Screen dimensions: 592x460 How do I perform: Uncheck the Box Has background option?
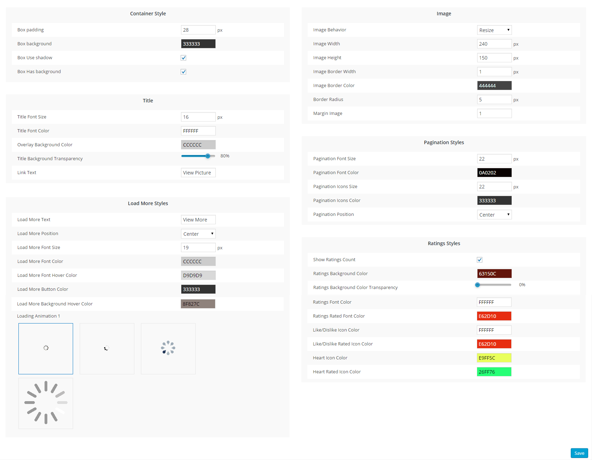click(183, 72)
